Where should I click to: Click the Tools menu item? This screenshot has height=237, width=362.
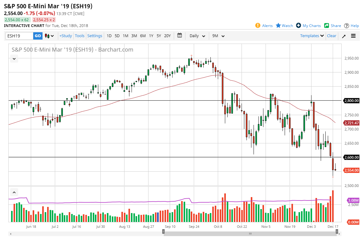click(x=79, y=36)
